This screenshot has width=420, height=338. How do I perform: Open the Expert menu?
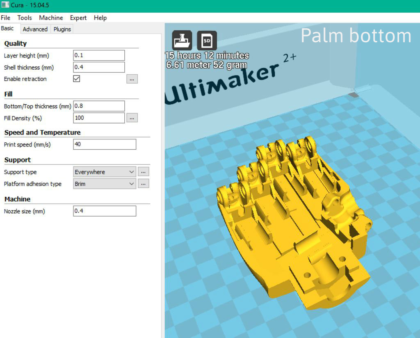[78, 18]
